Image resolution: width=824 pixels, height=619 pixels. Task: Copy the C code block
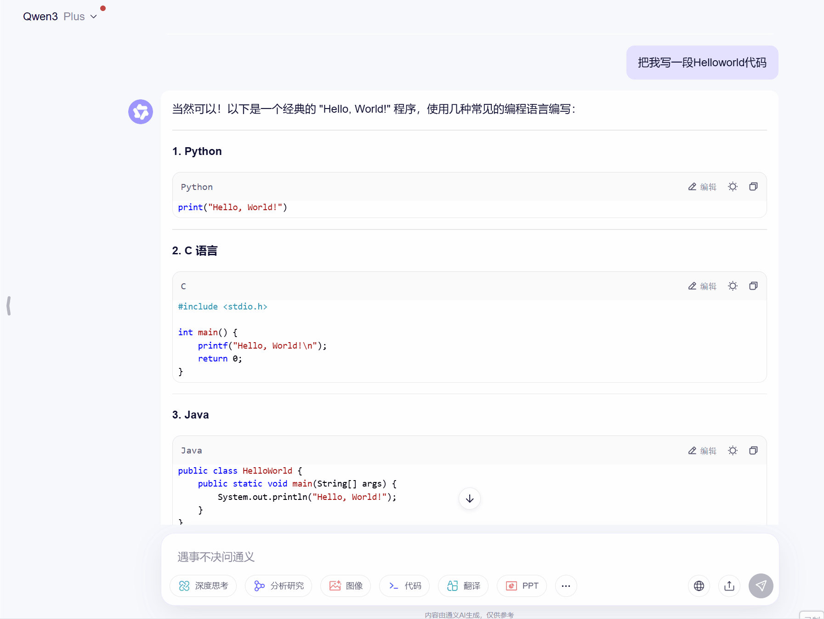pos(753,286)
